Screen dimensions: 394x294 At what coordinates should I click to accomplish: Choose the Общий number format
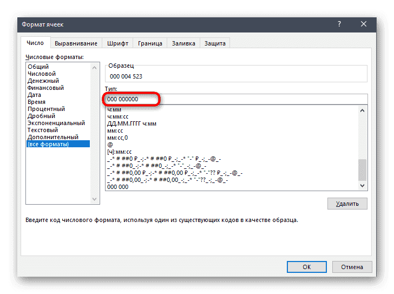pyautogui.click(x=38, y=67)
